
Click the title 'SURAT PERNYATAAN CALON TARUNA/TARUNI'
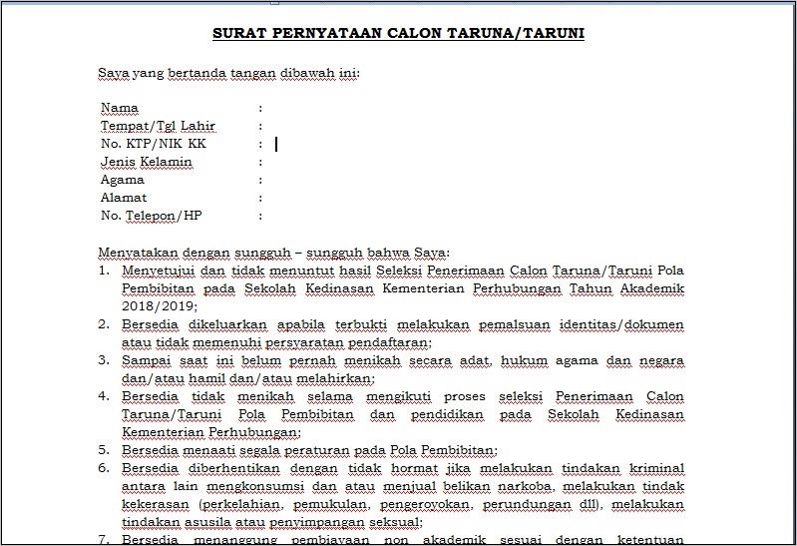point(398,34)
